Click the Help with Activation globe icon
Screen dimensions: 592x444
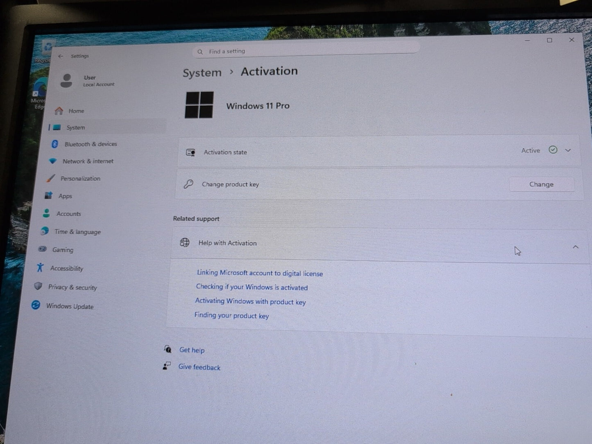185,242
